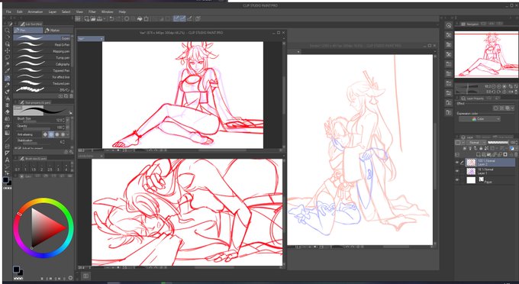Select the Fill bucket tool
Image resolution: width=519 pixels, height=284 pixels.
pos(7,126)
